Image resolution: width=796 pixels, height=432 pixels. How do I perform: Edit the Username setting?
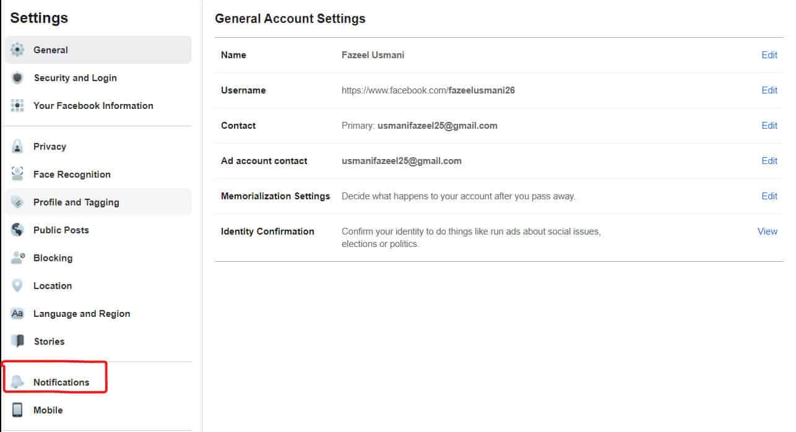tap(769, 90)
